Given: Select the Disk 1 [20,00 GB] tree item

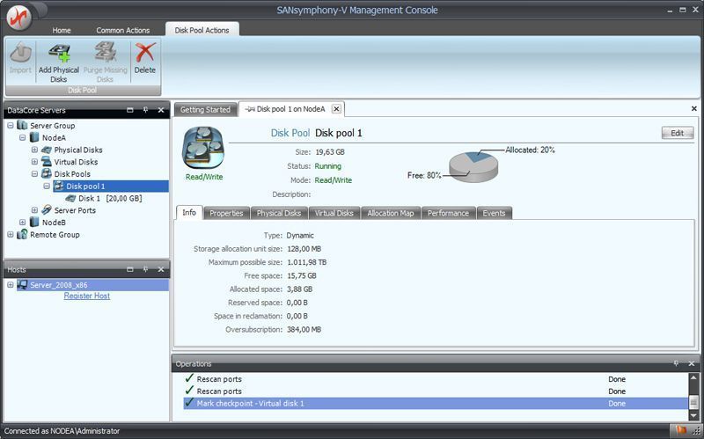Looking at the screenshot, I should click(x=110, y=199).
